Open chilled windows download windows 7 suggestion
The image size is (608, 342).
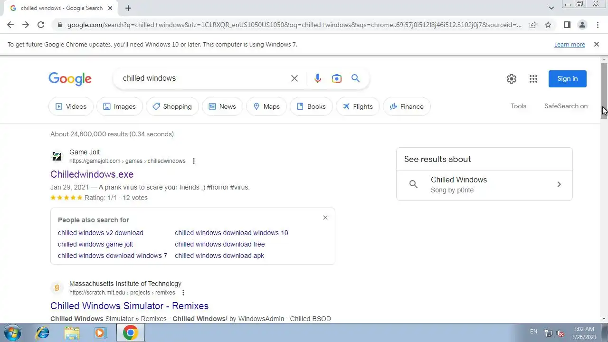tap(113, 256)
